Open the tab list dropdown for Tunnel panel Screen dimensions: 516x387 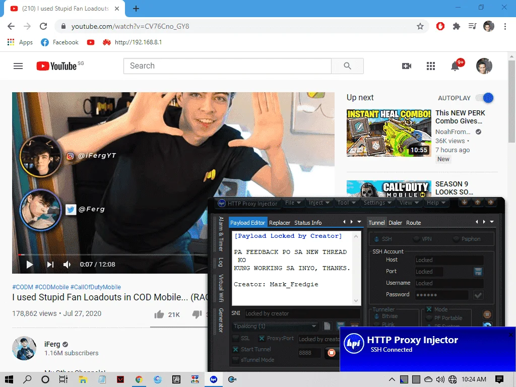(x=492, y=222)
